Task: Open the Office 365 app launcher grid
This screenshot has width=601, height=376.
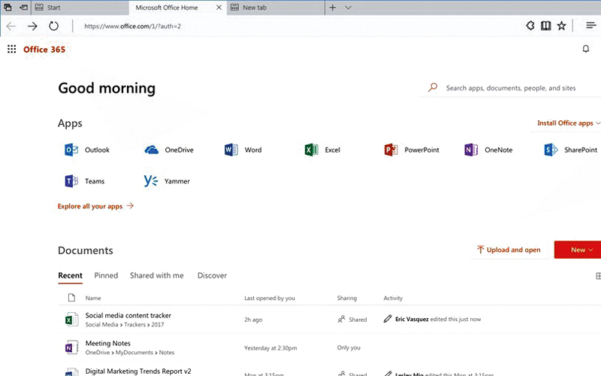Action: 11,50
